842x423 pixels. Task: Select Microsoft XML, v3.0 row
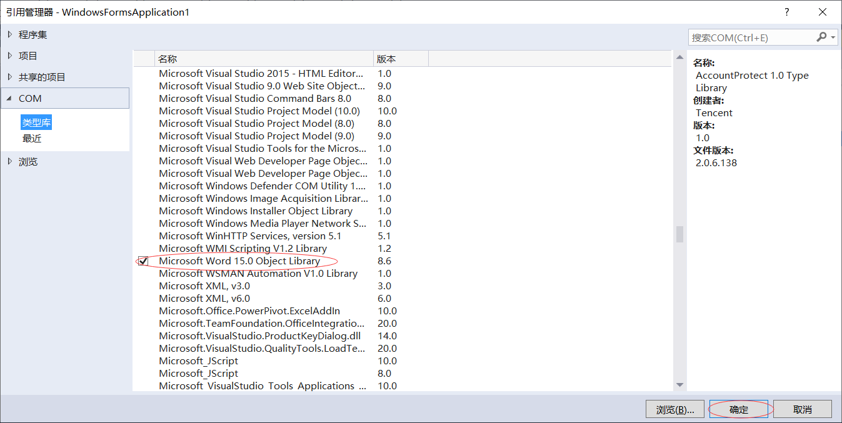pos(402,286)
